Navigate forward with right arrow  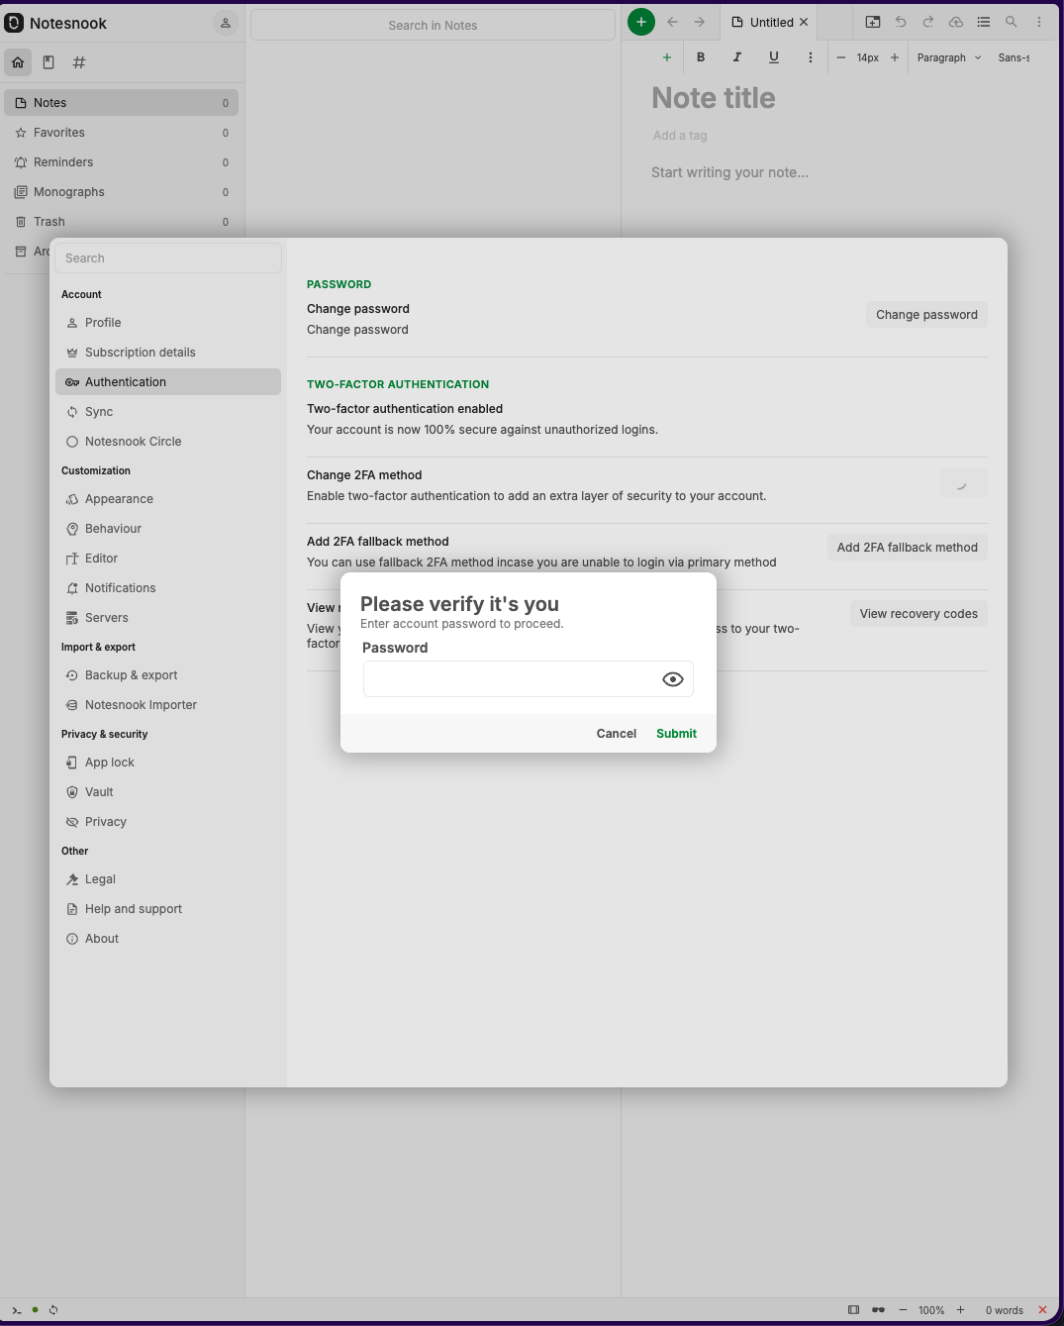(x=700, y=22)
